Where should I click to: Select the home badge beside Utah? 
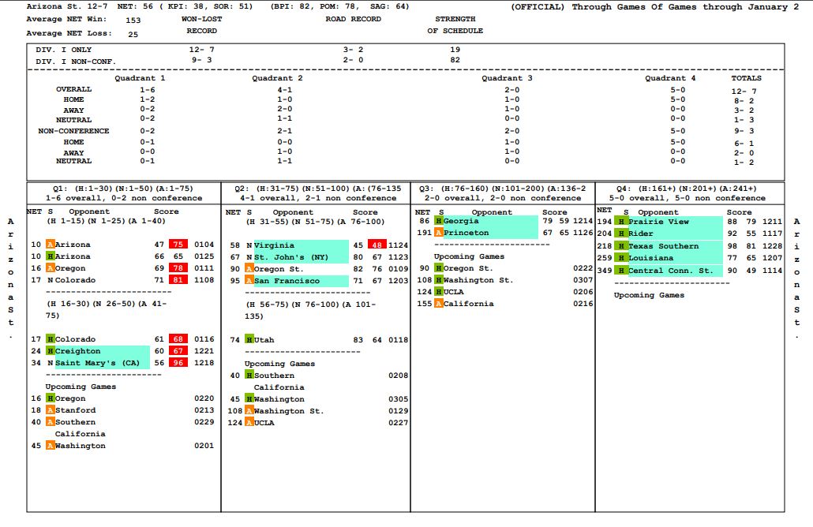(249, 340)
